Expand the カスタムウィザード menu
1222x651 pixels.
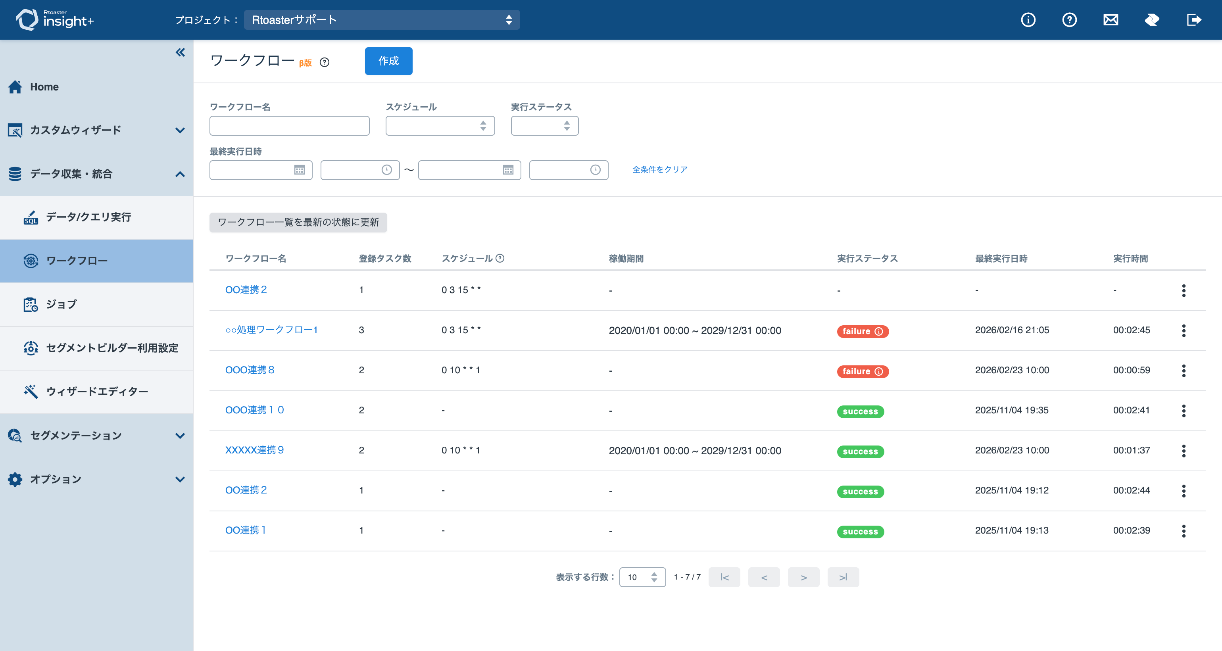point(96,130)
